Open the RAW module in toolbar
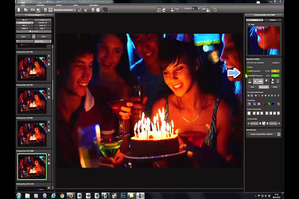Viewport: 299px width, 199px height. 33,10
